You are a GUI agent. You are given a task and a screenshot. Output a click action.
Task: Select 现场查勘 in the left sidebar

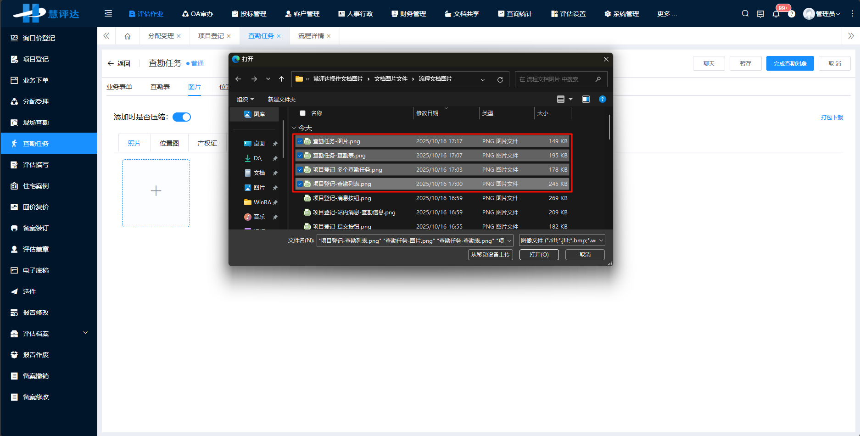pos(35,122)
